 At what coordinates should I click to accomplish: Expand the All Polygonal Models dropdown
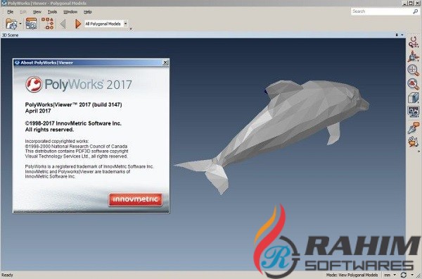[125, 24]
